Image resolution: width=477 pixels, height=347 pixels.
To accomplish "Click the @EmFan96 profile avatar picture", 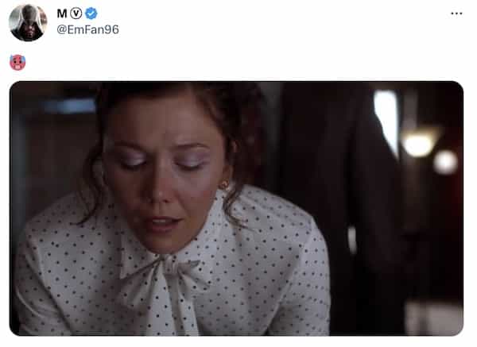I will pyautogui.click(x=28, y=23).
